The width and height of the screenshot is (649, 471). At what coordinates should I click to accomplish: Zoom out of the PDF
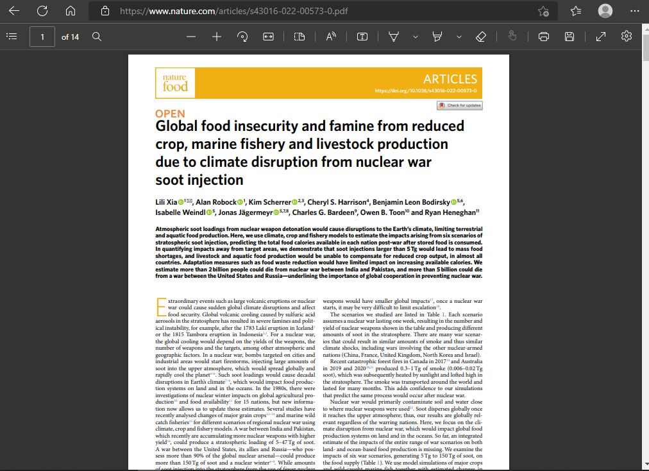pyautogui.click(x=191, y=37)
